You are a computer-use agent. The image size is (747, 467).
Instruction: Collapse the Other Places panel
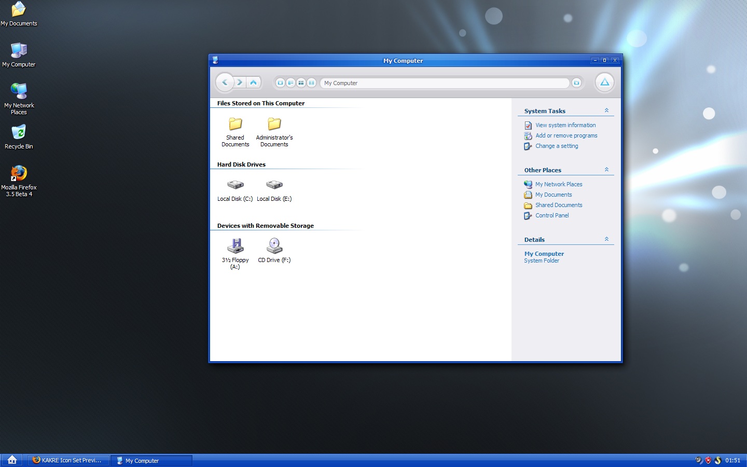(x=606, y=170)
